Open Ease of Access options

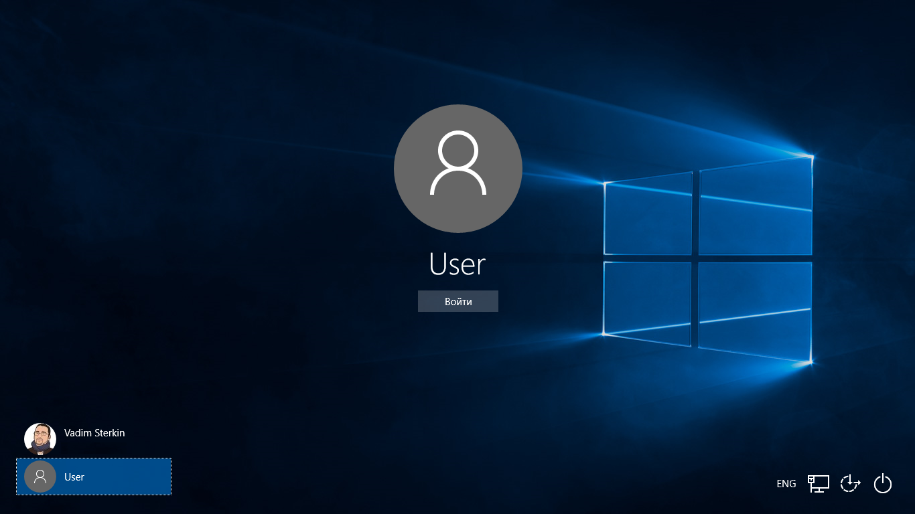click(850, 483)
